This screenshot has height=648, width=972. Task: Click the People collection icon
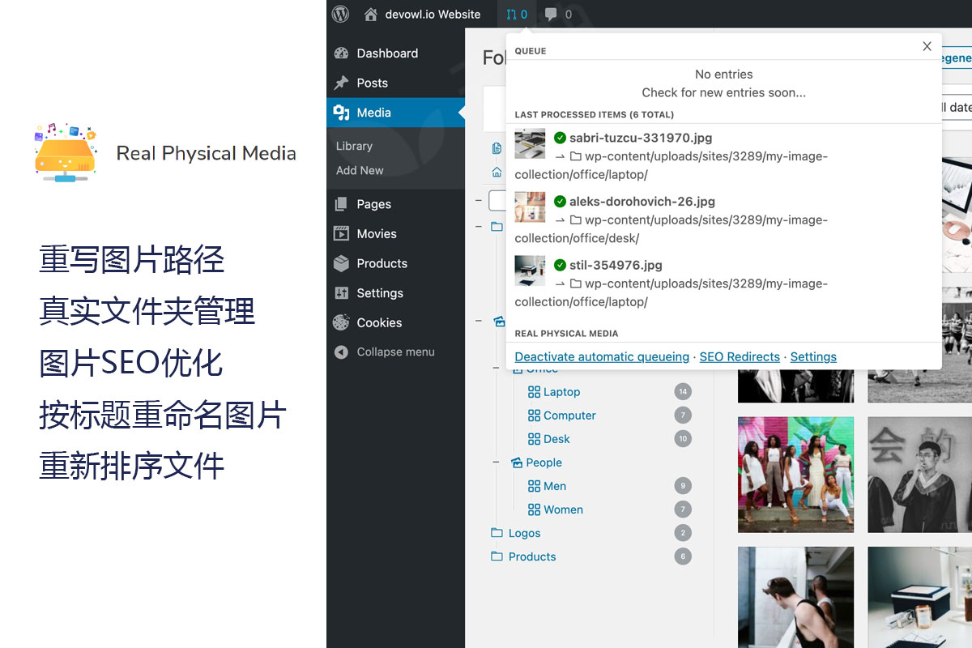[517, 463]
